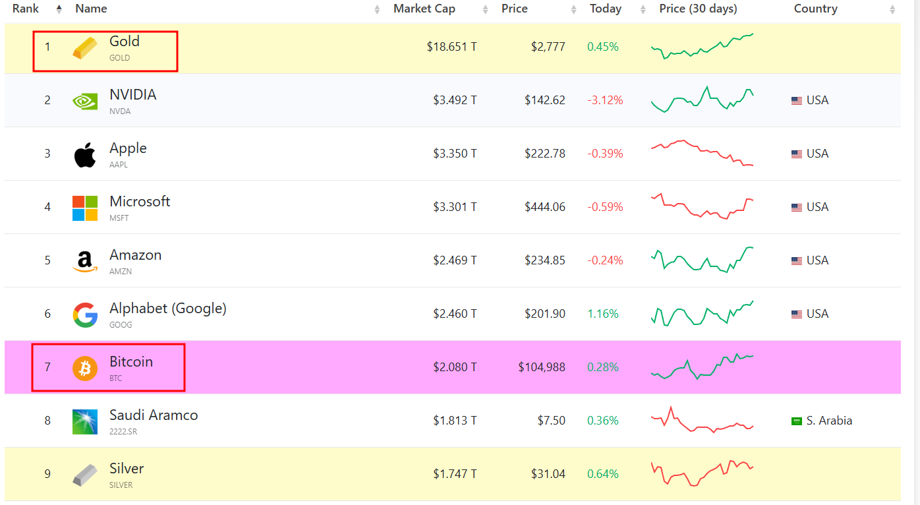Click the USA flag in Apple row
The image size is (920, 505).
tap(797, 154)
